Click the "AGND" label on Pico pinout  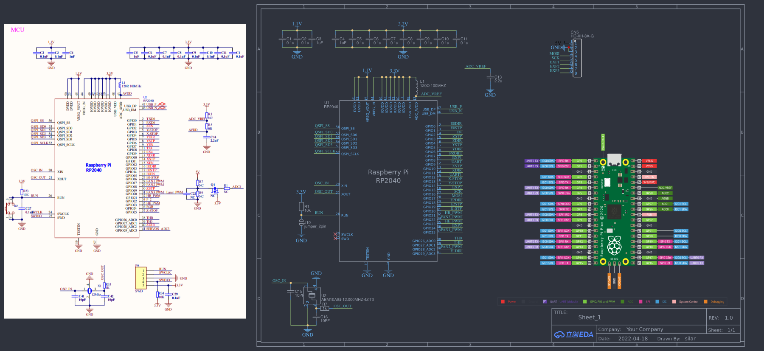click(665, 199)
